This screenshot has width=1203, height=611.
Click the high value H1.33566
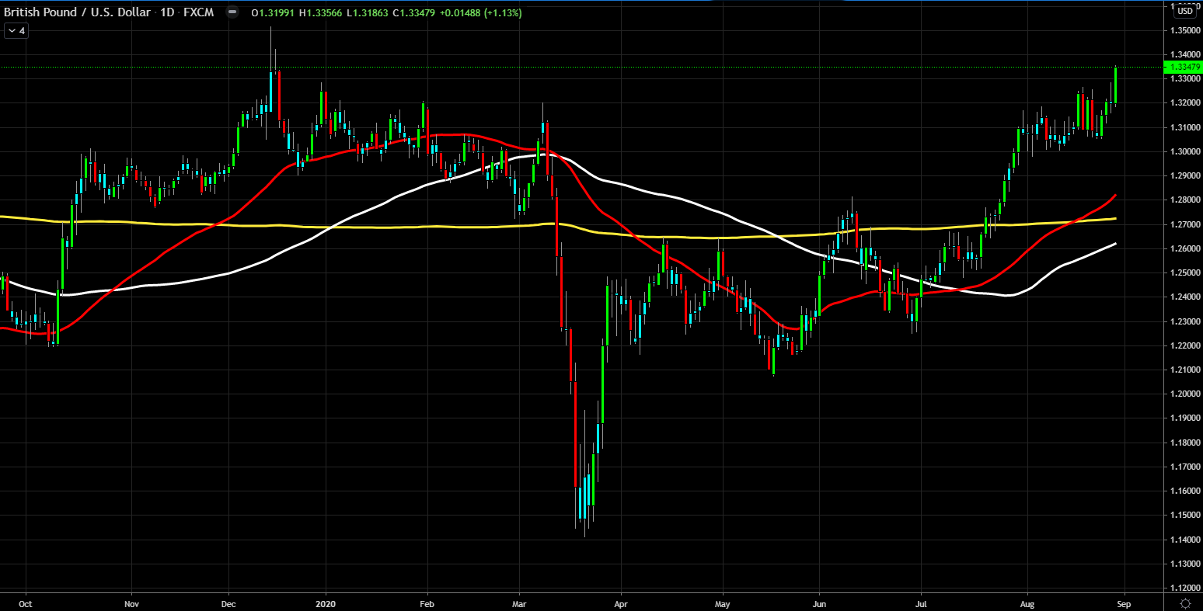pyautogui.click(x=322, y=13)
